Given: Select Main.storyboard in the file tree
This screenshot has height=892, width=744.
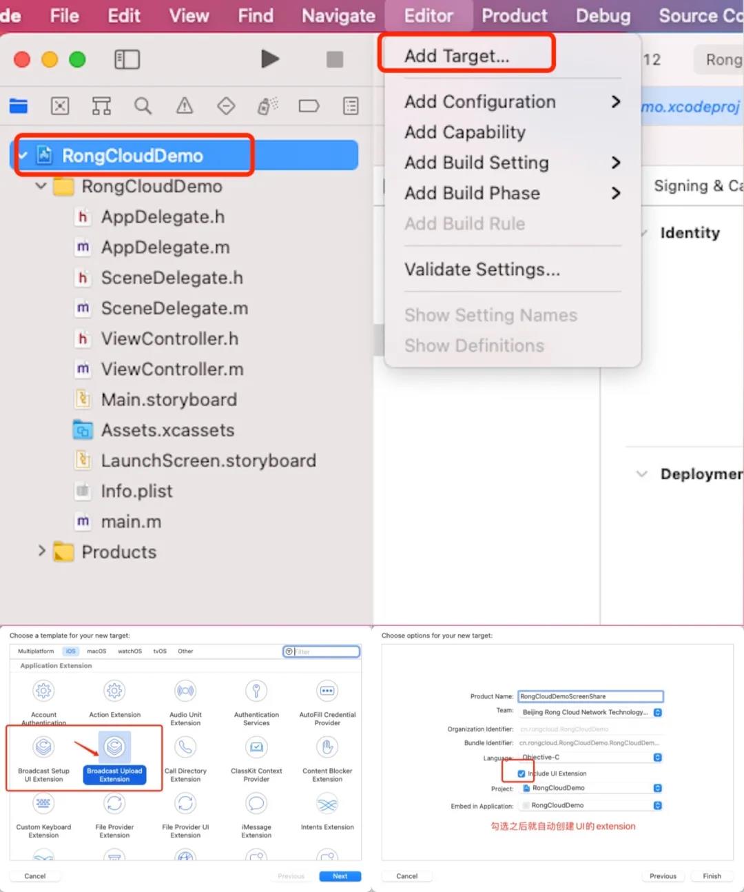Looking at the screenshot, I should coord(169,399).
